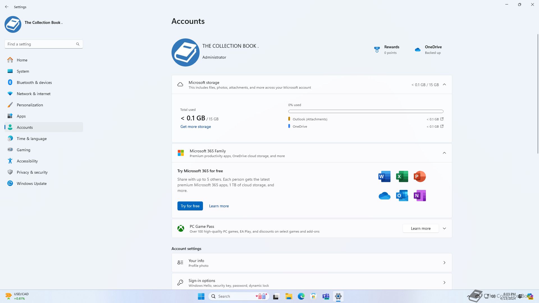The width and height of the screenshot is (539, 303).
Task: Open Task View from the taskbar
Action: point(276,296)
